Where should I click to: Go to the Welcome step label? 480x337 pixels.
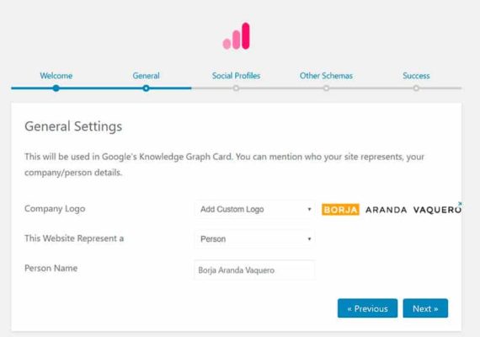click(56, 76)
